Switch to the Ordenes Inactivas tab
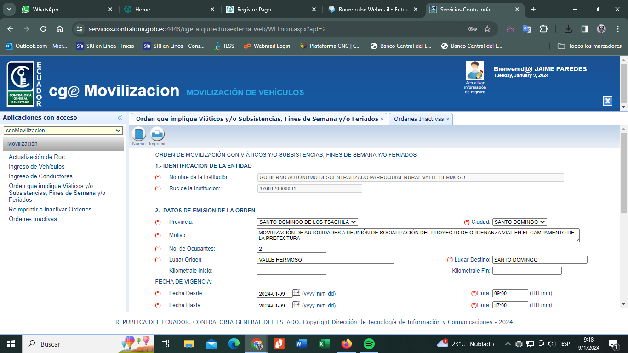 419,119
